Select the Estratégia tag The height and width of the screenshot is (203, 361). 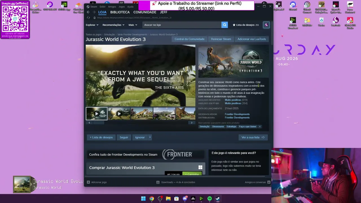[231, 127]
